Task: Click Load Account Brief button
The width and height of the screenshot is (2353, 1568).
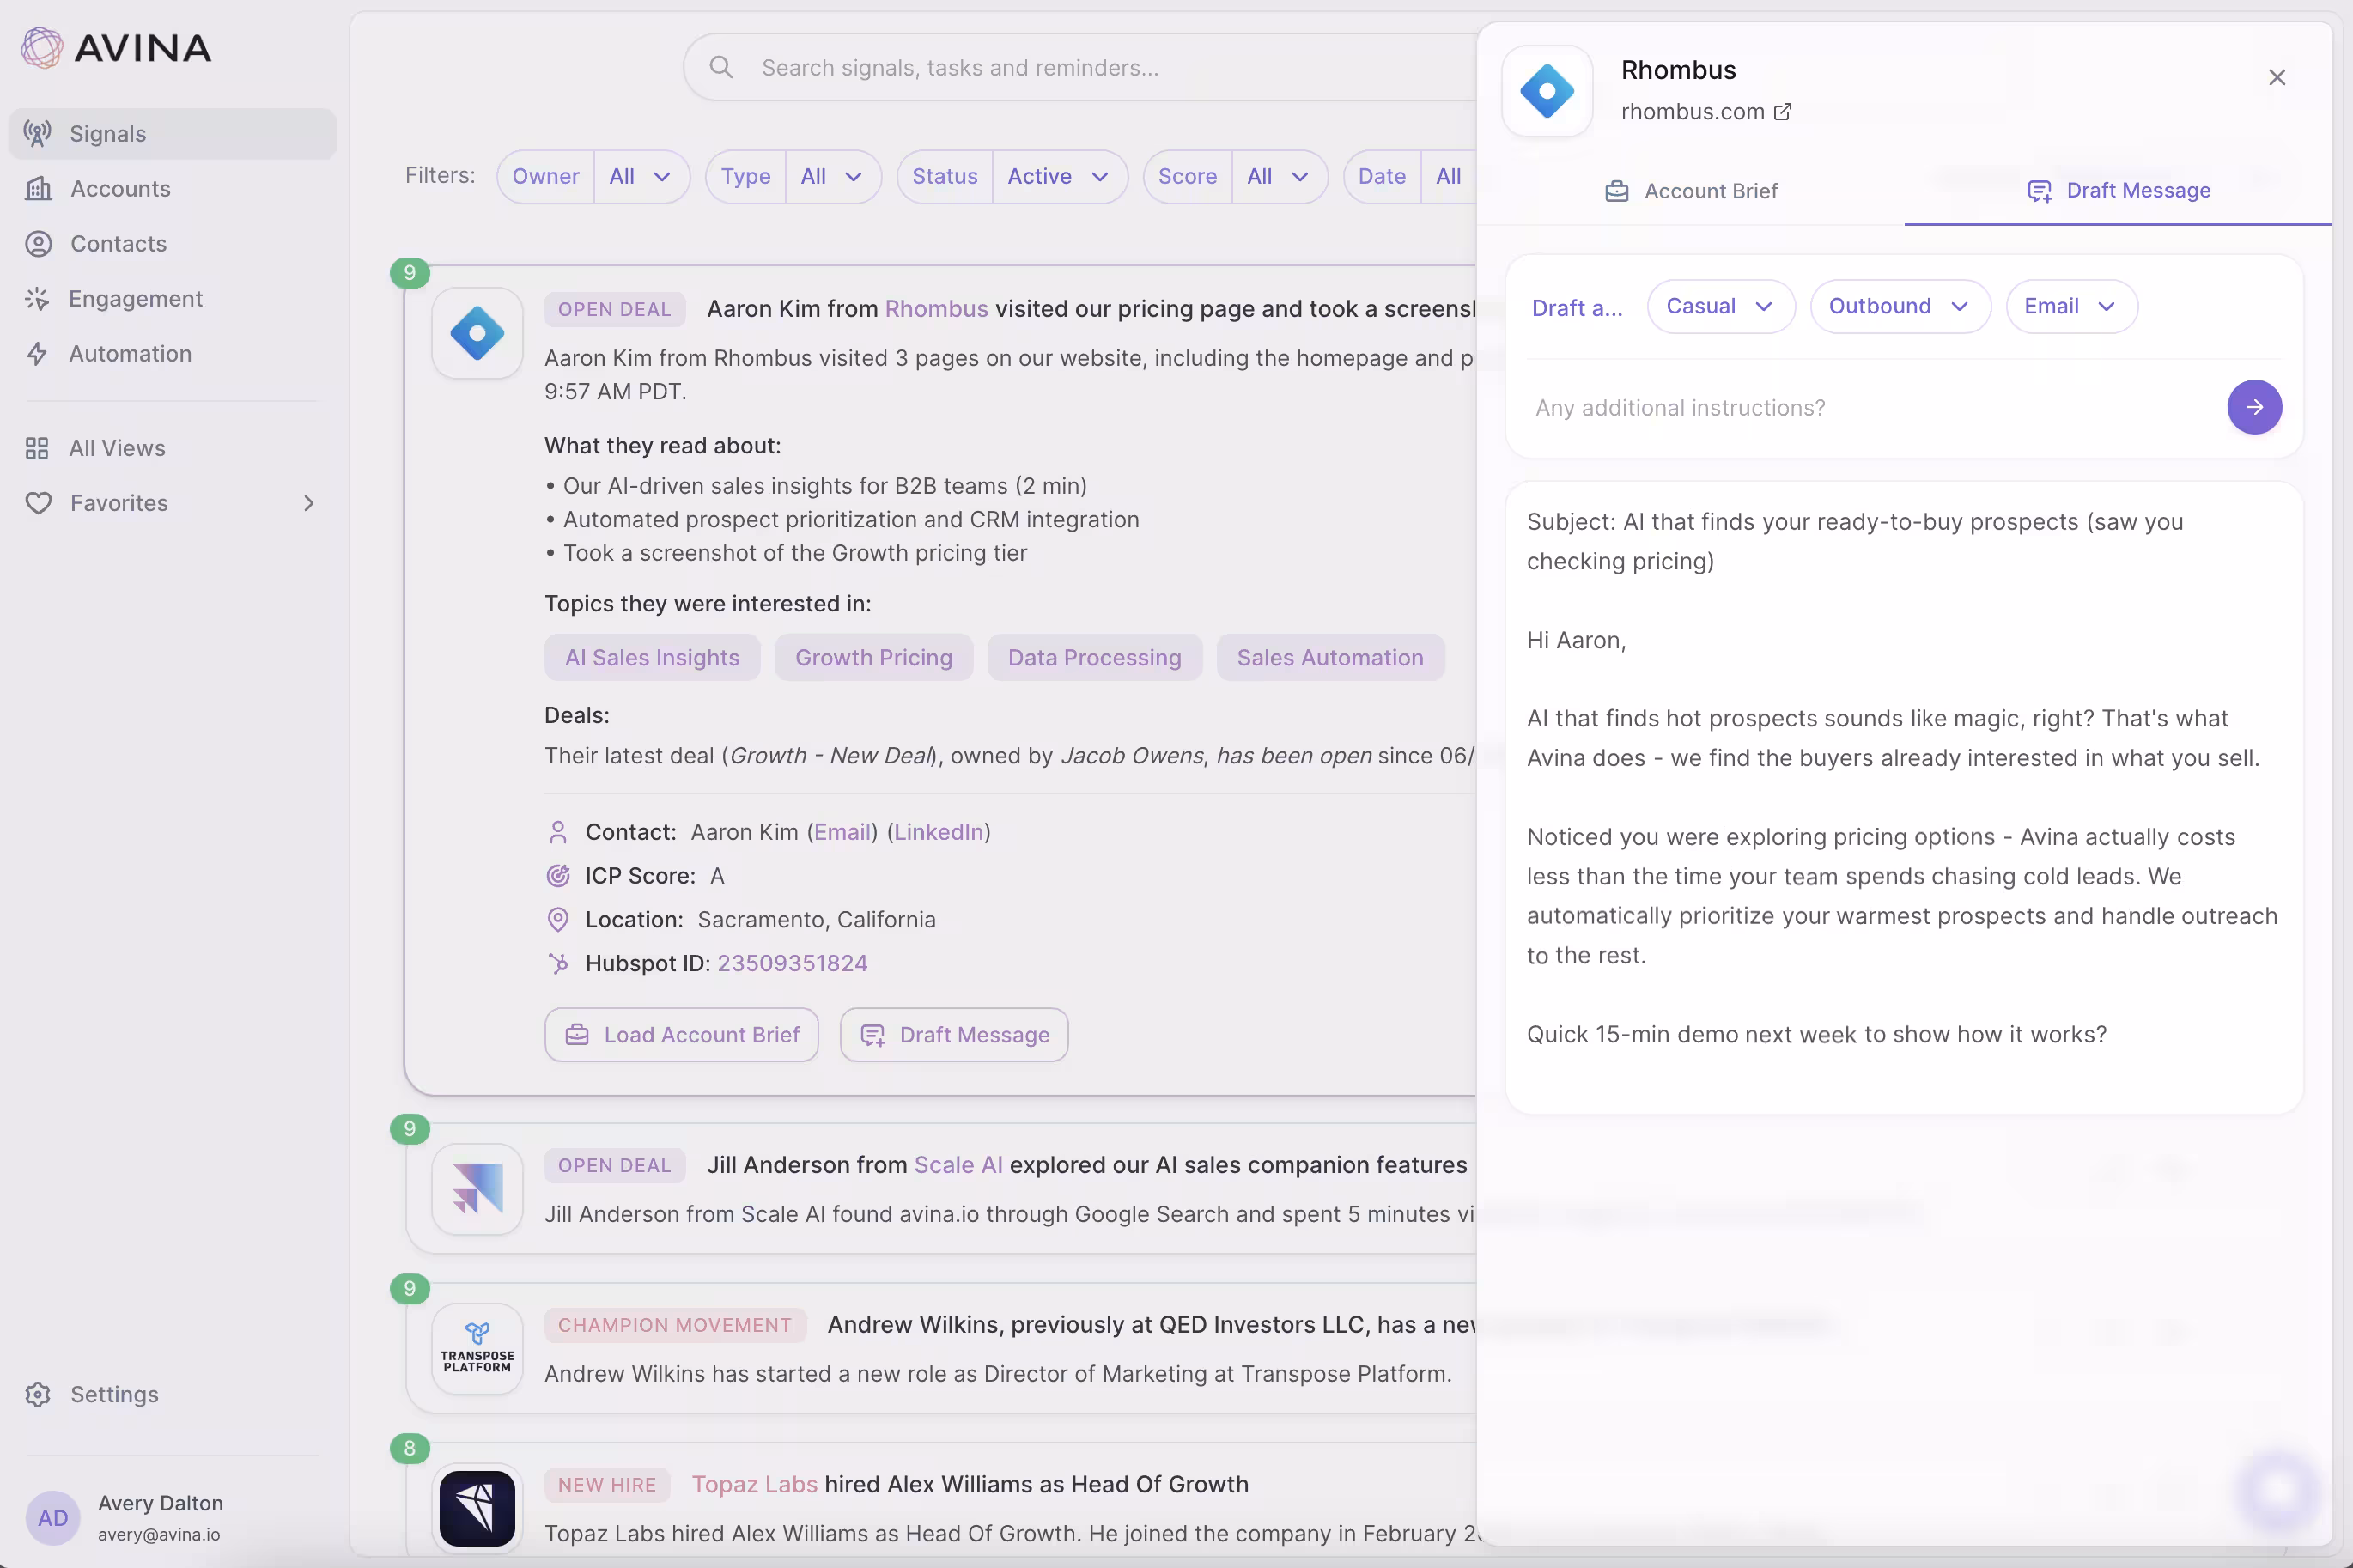Action: pos(681,1035)
